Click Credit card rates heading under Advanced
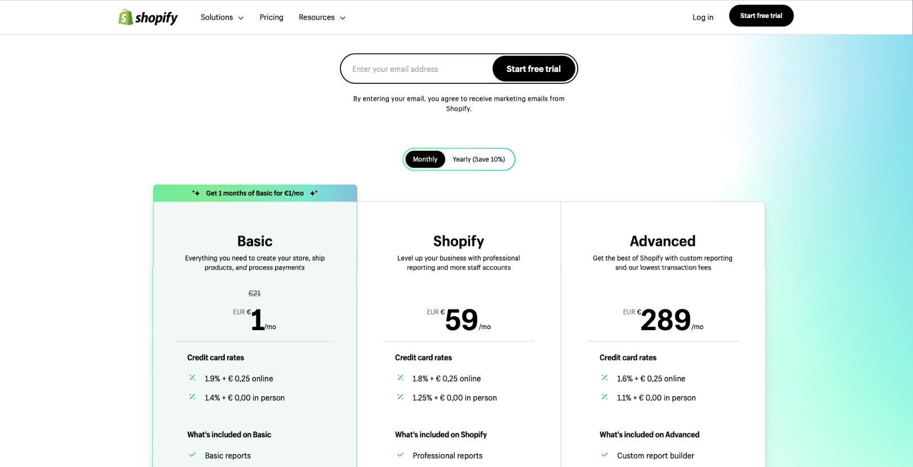913x467 pixels. [x=628, y=357]
